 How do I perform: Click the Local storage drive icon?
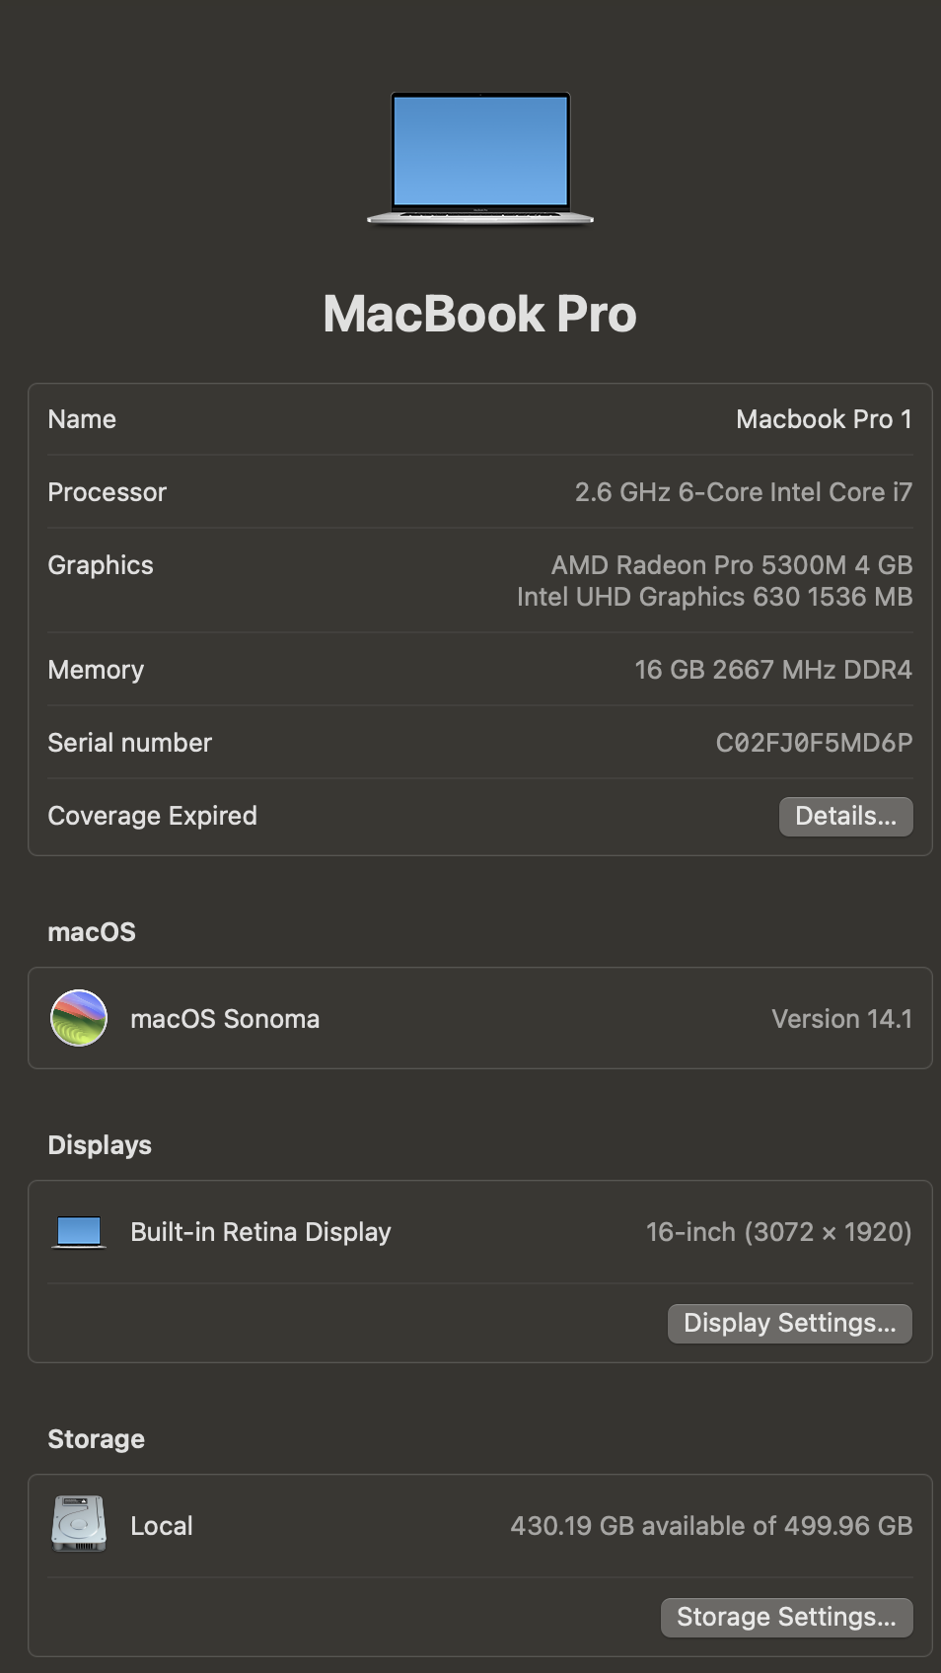(79, 1524)
